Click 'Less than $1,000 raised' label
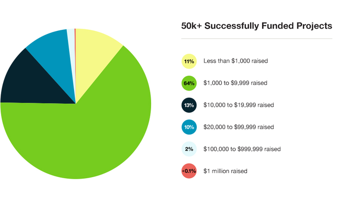This screenshot has height=202, width=355. pos(236,61)
